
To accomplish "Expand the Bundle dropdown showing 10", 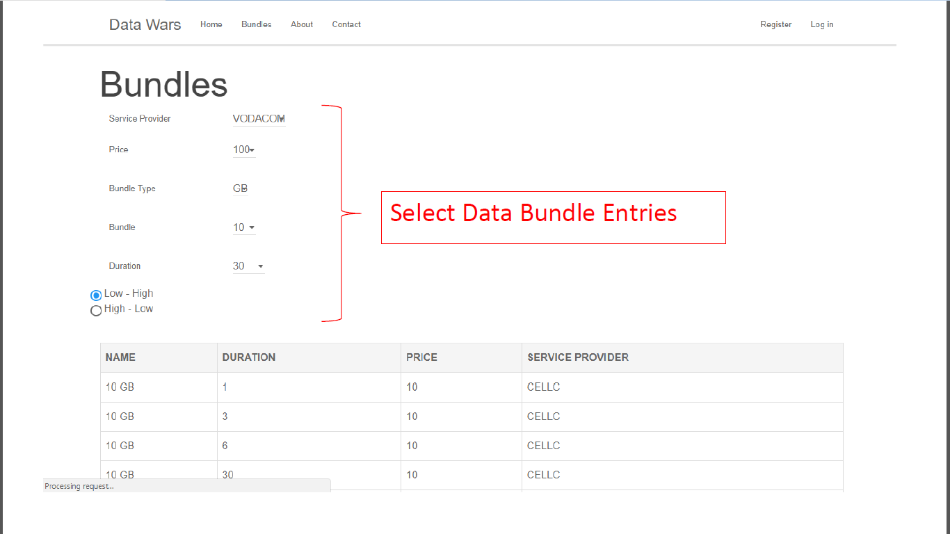I will point(244,227).
